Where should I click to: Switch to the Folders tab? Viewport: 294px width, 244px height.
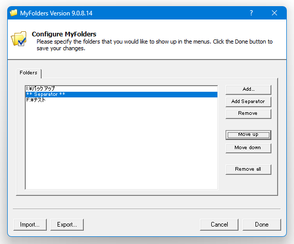[x=28, y=73]
